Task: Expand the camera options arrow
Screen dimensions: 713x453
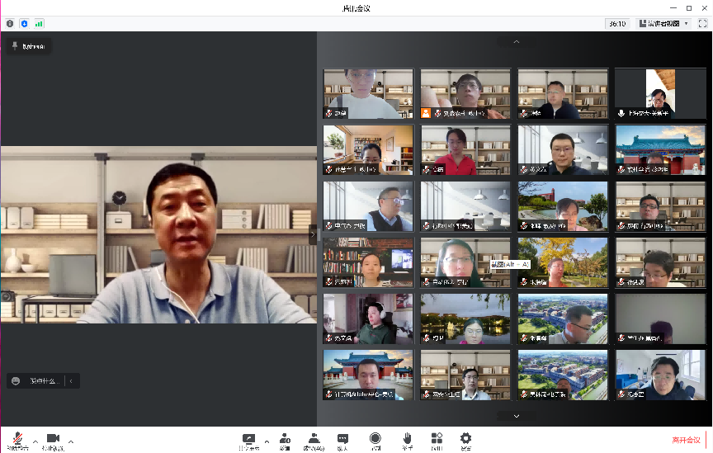Action: [x=71, y=441]
